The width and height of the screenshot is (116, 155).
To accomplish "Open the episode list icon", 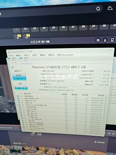I will [98, 40].
